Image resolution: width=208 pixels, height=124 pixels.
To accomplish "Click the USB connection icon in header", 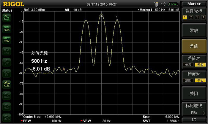I will coord(163,4).
